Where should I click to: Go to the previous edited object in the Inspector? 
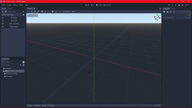coord(184,12)
